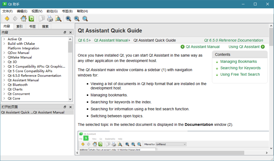Image resolution: width=274 pixels, height=161 pixels.
Task: Expand the Qt 3D node
Action: point(4,62)
